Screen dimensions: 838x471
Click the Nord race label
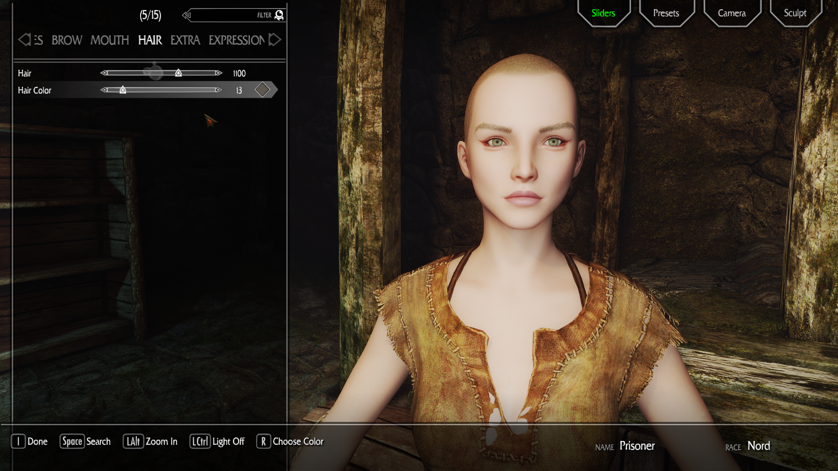pos(759,446)
